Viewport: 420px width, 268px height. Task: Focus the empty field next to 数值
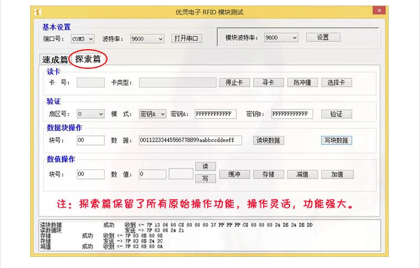tap(181, 173)
